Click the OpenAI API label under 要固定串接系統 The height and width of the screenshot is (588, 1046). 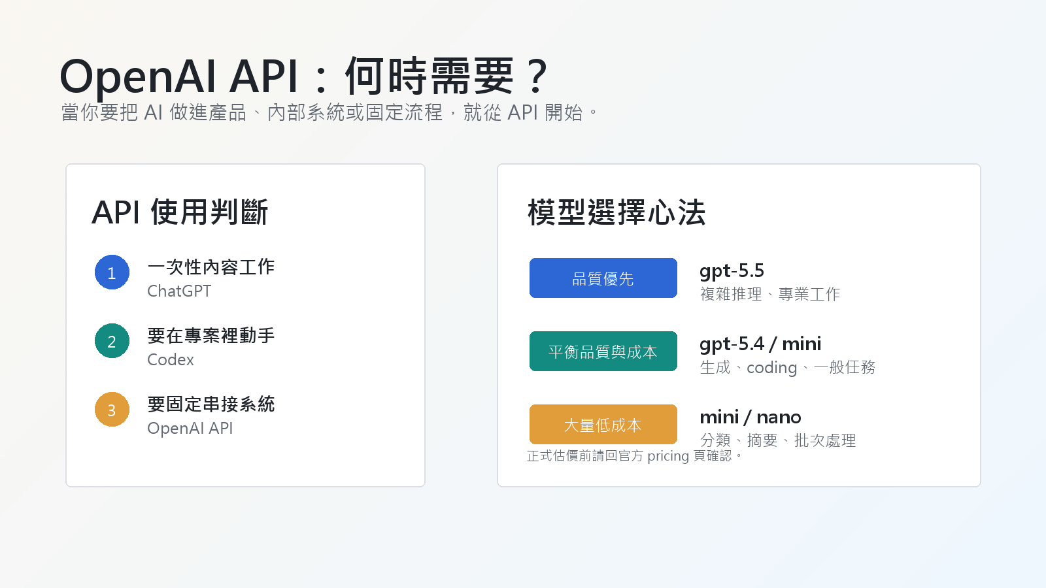[x=190, y=428]
